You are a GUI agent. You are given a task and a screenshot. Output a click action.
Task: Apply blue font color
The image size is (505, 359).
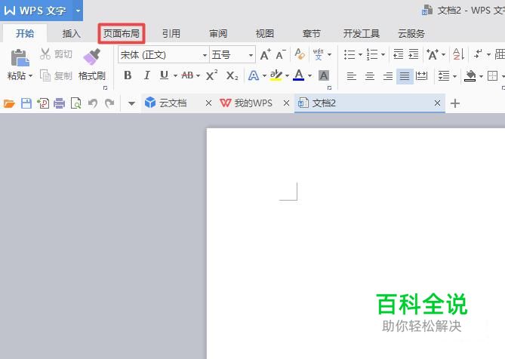tap(299, 75)
